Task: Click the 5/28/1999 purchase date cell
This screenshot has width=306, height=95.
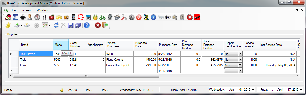Action: click(169, 59)
